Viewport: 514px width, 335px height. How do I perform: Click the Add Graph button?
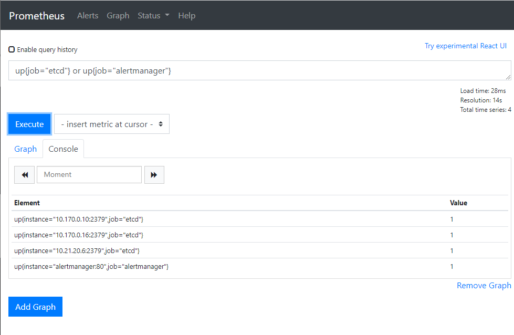click(35, 307)
